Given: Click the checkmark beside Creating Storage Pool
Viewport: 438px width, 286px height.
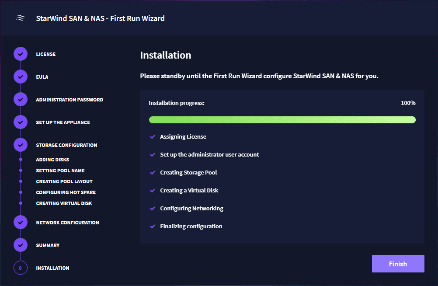Looking at the screenshot, I should pyautogui.click(x=153, y=172).
